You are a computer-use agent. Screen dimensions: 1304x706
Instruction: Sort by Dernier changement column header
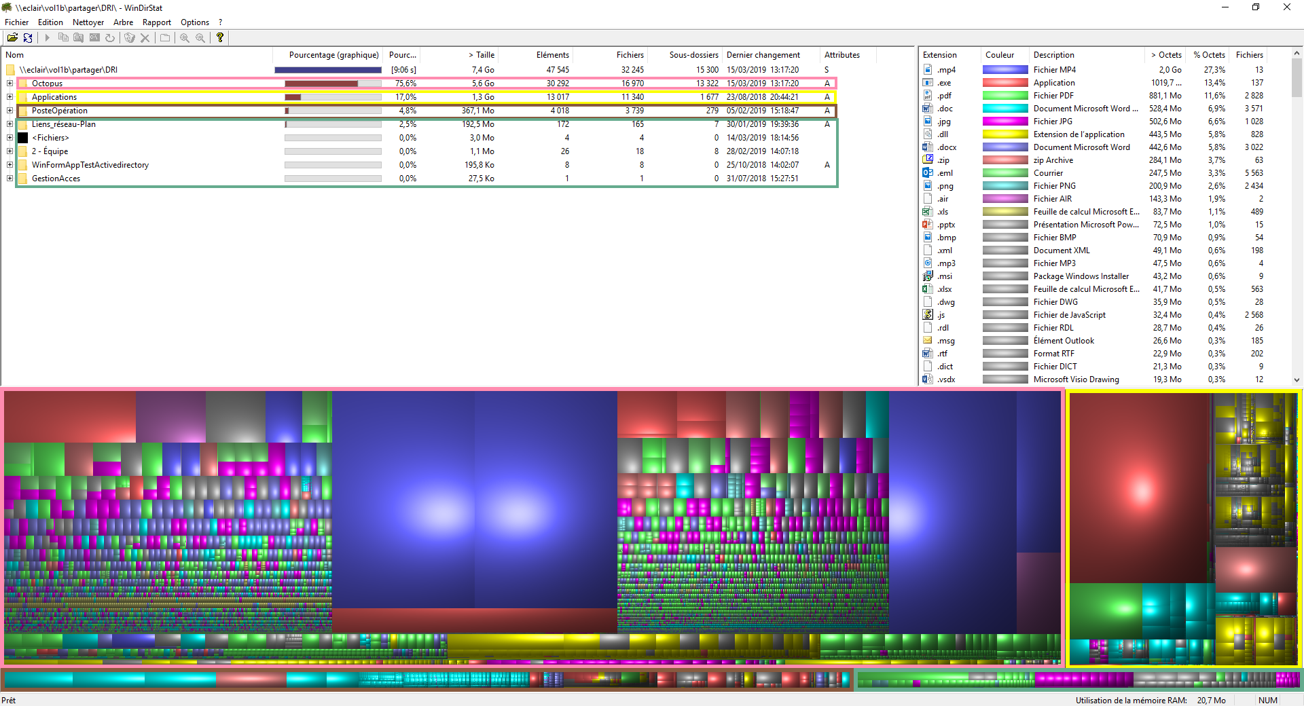coord(763,55)
